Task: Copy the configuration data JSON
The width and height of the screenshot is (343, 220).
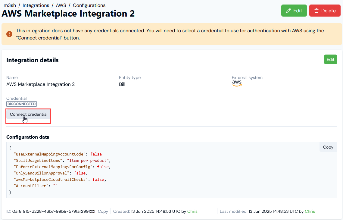Action: tap(328, 147)
